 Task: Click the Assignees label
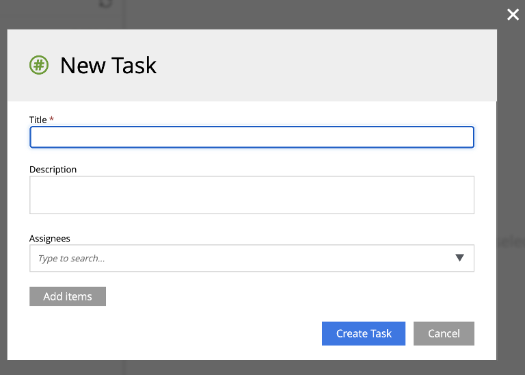(49, 239)
